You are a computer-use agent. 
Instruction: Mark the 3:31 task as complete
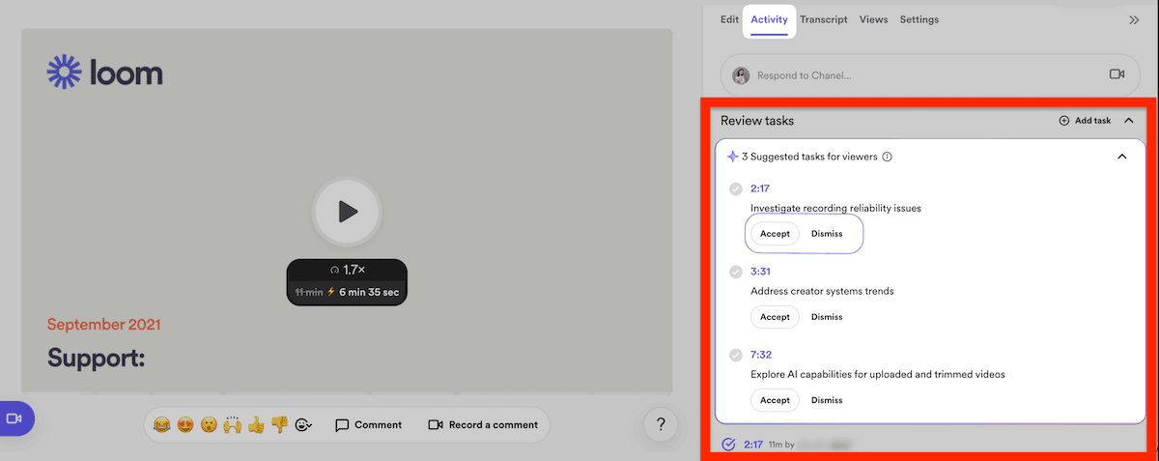736,273
